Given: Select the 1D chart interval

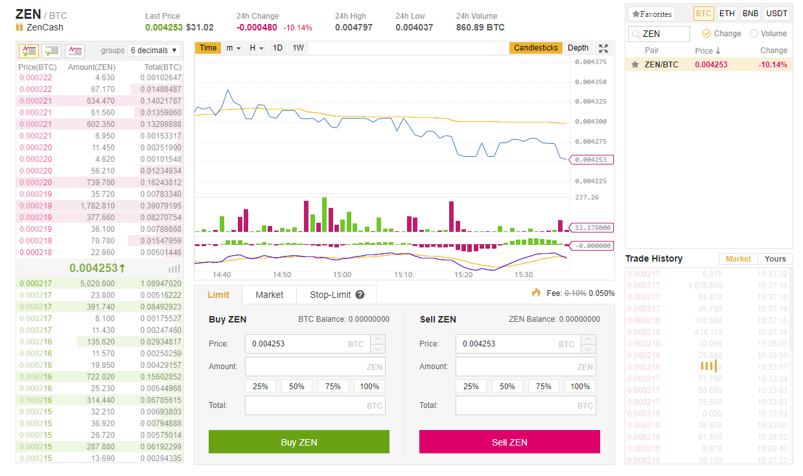Looking at the screenshot, I should pos(277,48).
